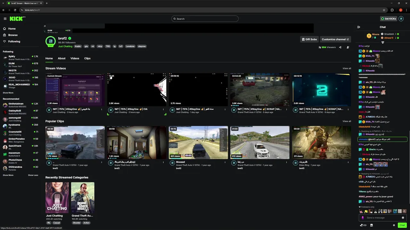Expand the chat leaderboard with down arrow
The height and width of the screenshot is (230, 410).
(382, 42)
